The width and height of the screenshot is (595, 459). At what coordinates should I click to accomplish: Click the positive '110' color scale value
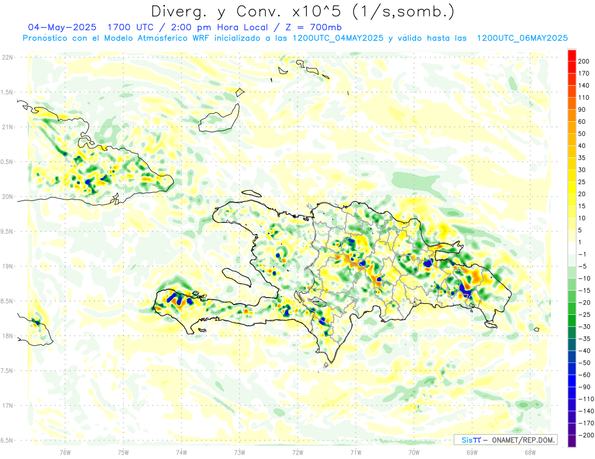(584, 98)
